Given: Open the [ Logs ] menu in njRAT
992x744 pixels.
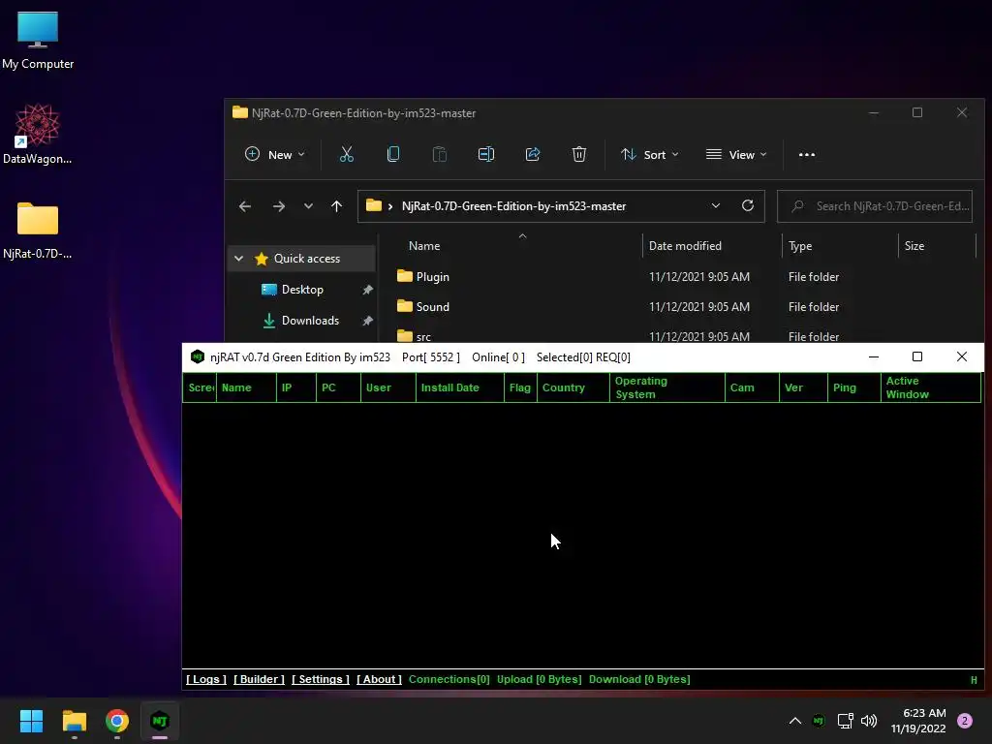Looking at the screenshot, I should tap(206, 679).
